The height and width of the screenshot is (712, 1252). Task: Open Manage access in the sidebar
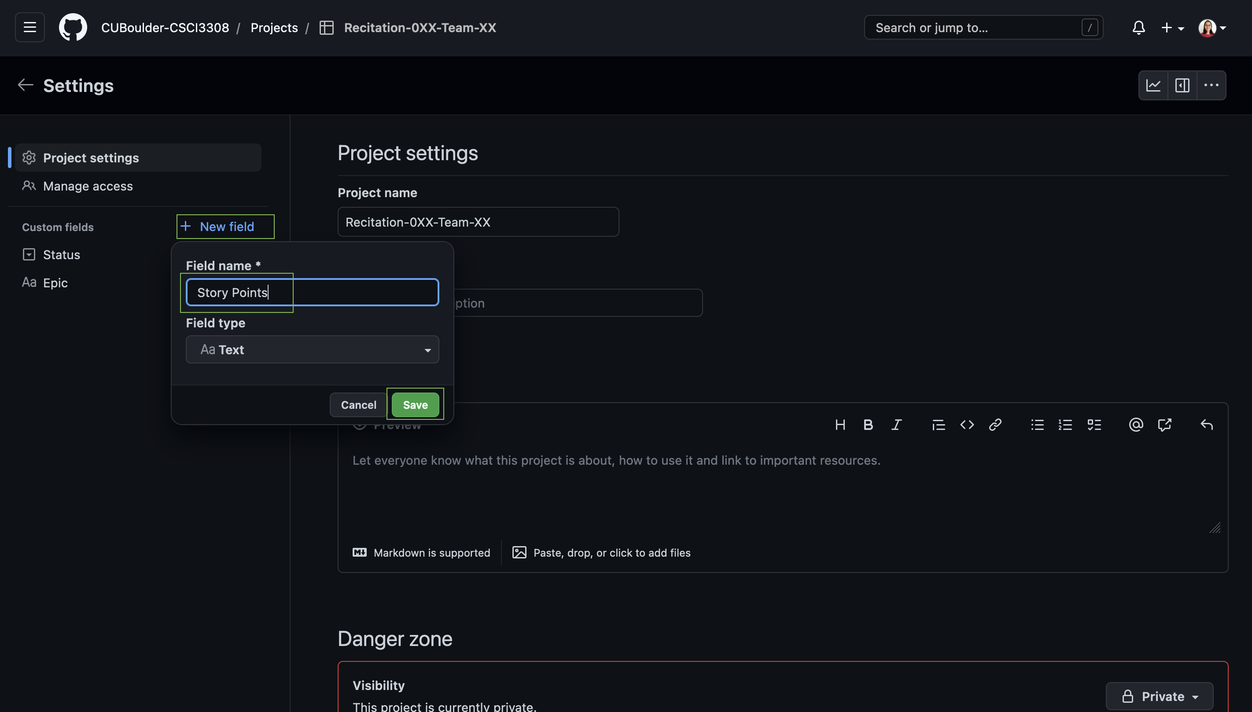tap(138, 186)
